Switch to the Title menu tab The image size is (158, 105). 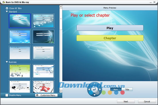point(127,90)
